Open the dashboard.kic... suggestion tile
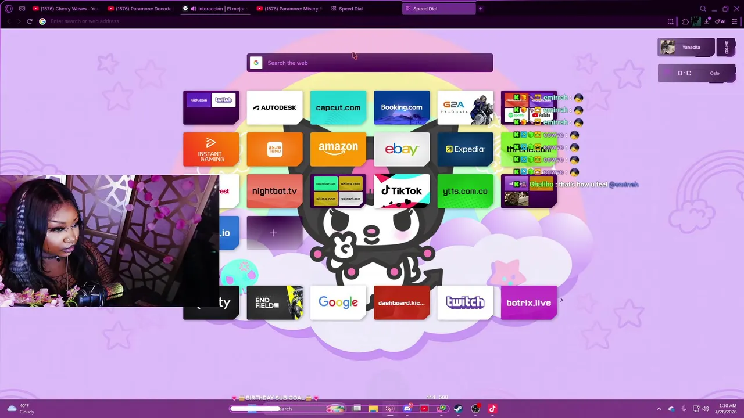 coord(402,302)
